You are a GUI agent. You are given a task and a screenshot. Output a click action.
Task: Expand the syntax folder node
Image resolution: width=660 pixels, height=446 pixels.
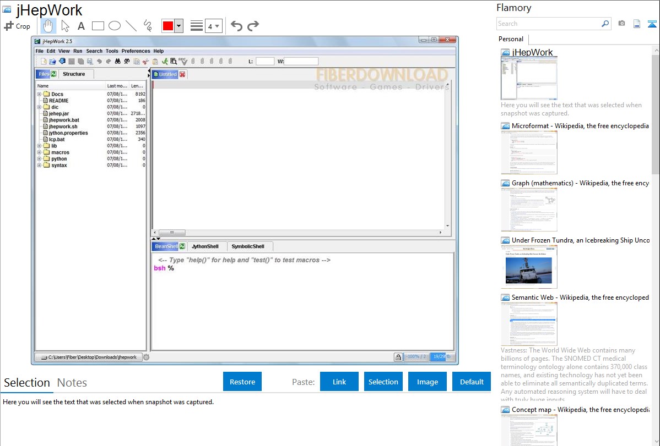(39, 165)
